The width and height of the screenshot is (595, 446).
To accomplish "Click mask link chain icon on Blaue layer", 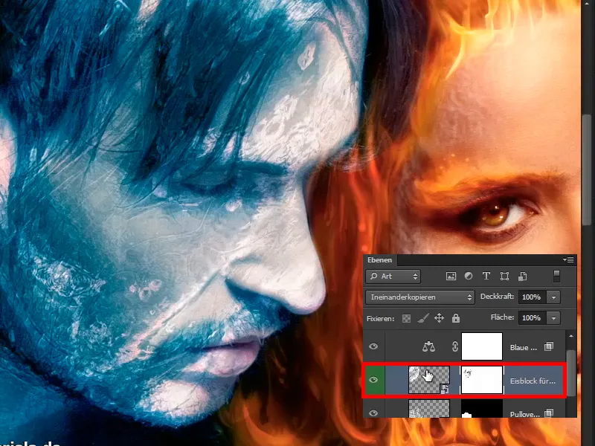I will pos(455,346).
